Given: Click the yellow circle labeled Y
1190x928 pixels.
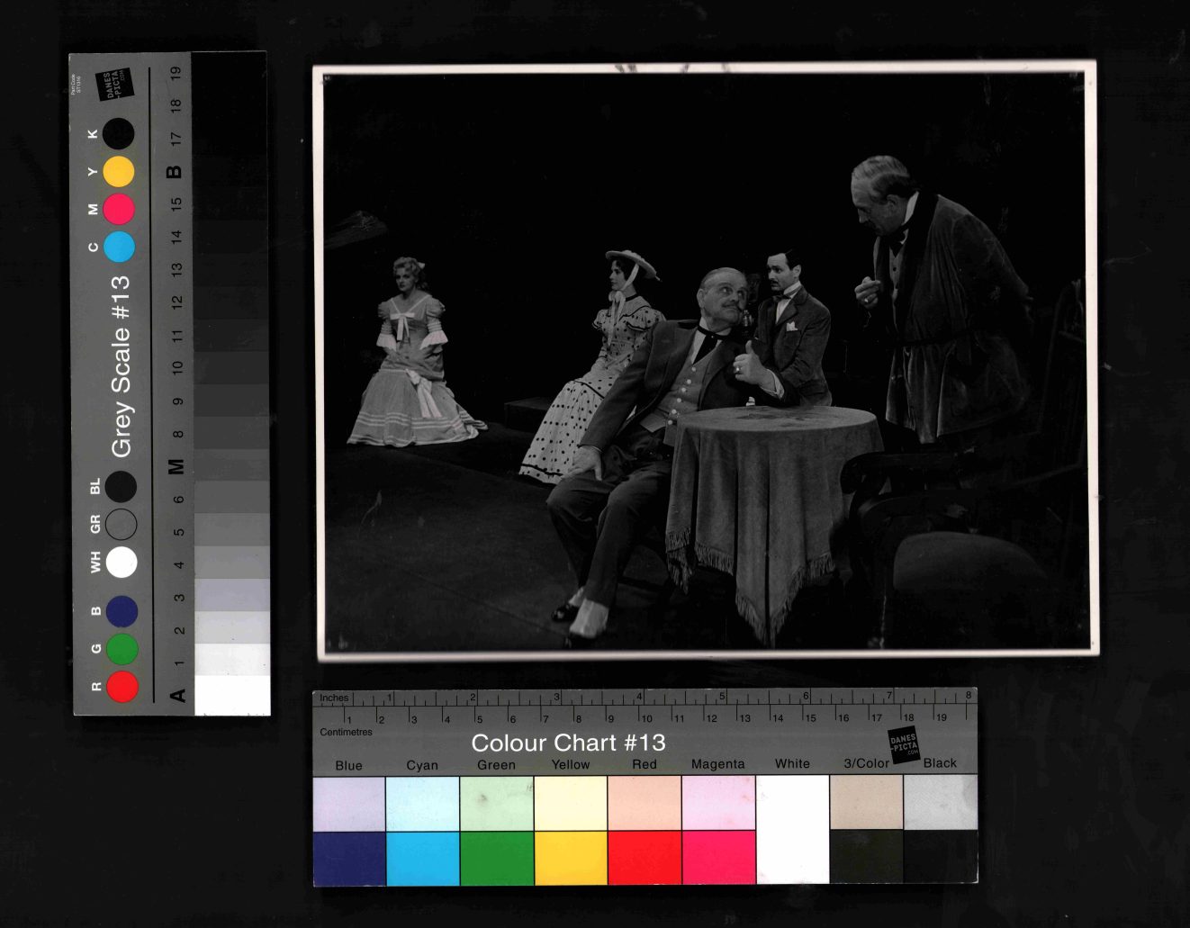Looking at the screenshot, I should pyautogui.click(x=119, y=171).
